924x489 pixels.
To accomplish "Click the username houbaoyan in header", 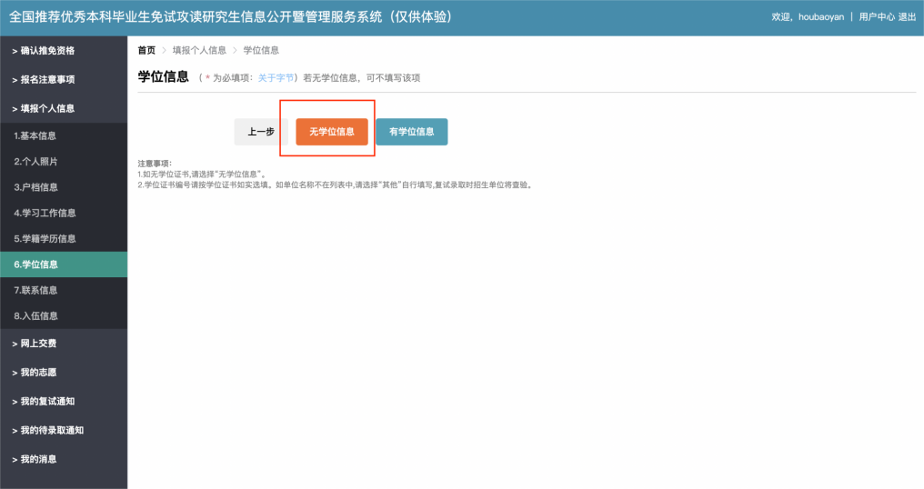I will tap(821, 17).
